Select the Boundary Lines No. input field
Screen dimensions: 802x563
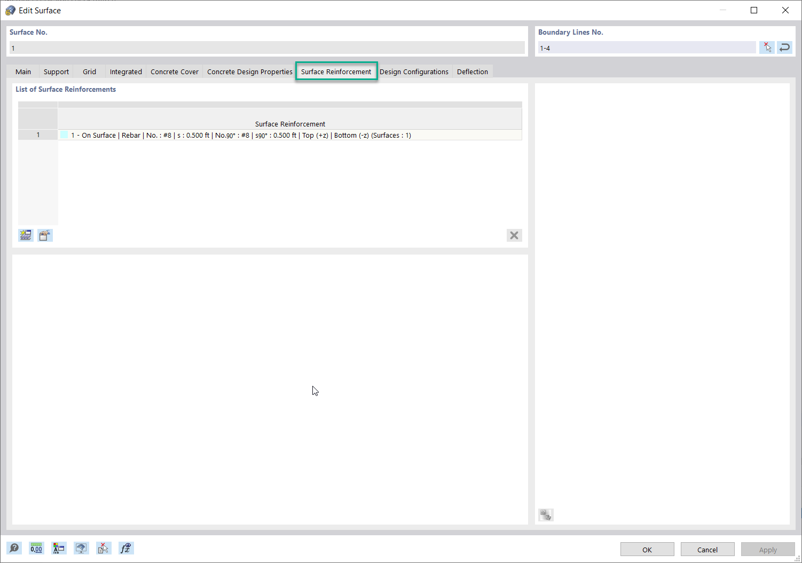(646, 47)
